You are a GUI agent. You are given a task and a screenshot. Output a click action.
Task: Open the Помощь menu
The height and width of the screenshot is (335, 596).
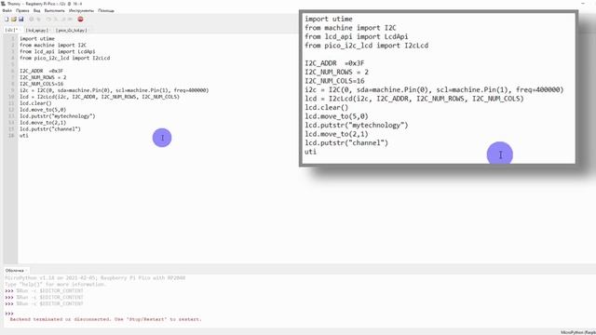(105, 10)
